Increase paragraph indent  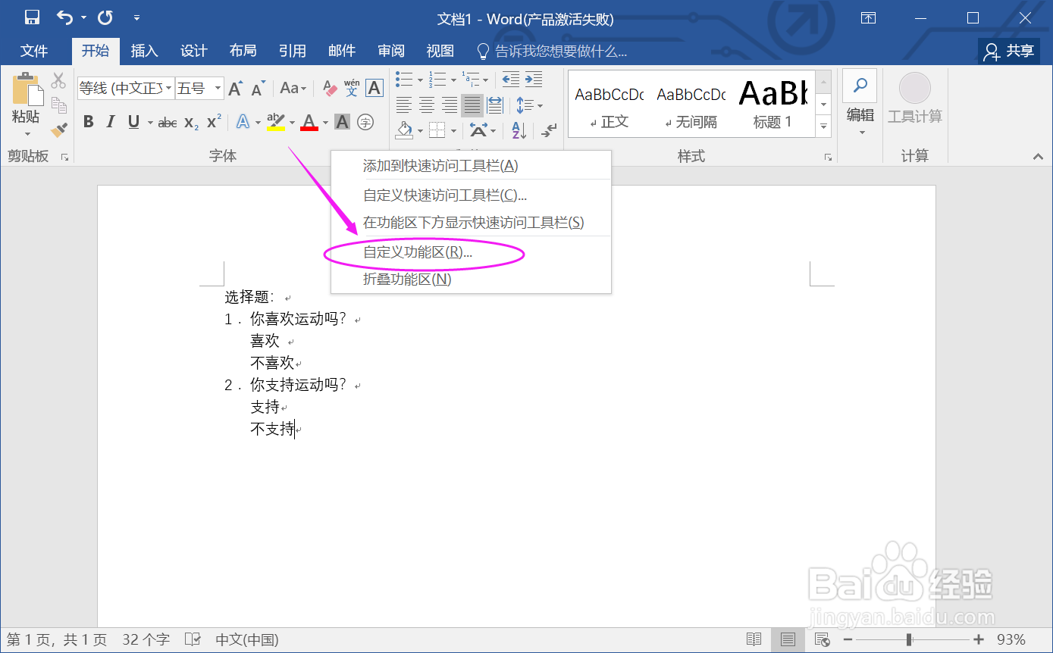click(x=534, y=79)
